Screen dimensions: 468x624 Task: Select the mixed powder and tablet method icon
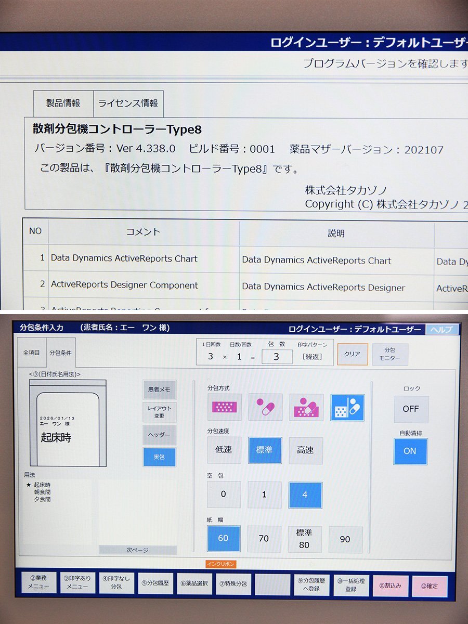tap(306, 407)
